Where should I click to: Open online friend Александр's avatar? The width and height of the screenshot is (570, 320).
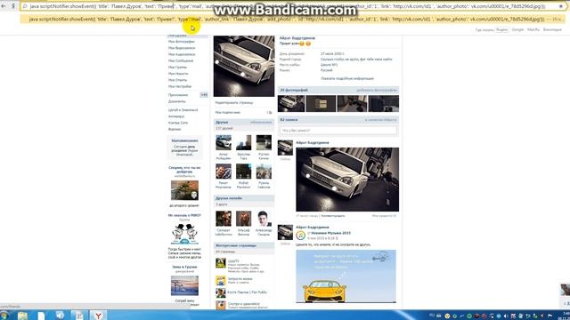264,219
